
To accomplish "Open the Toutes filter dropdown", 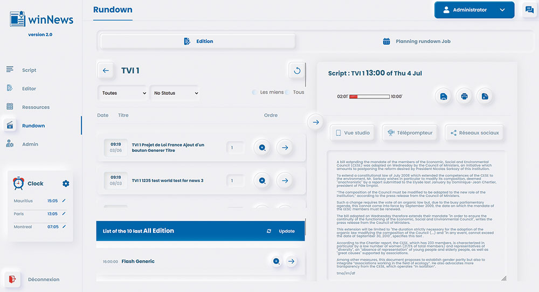I will pos(123,93).
